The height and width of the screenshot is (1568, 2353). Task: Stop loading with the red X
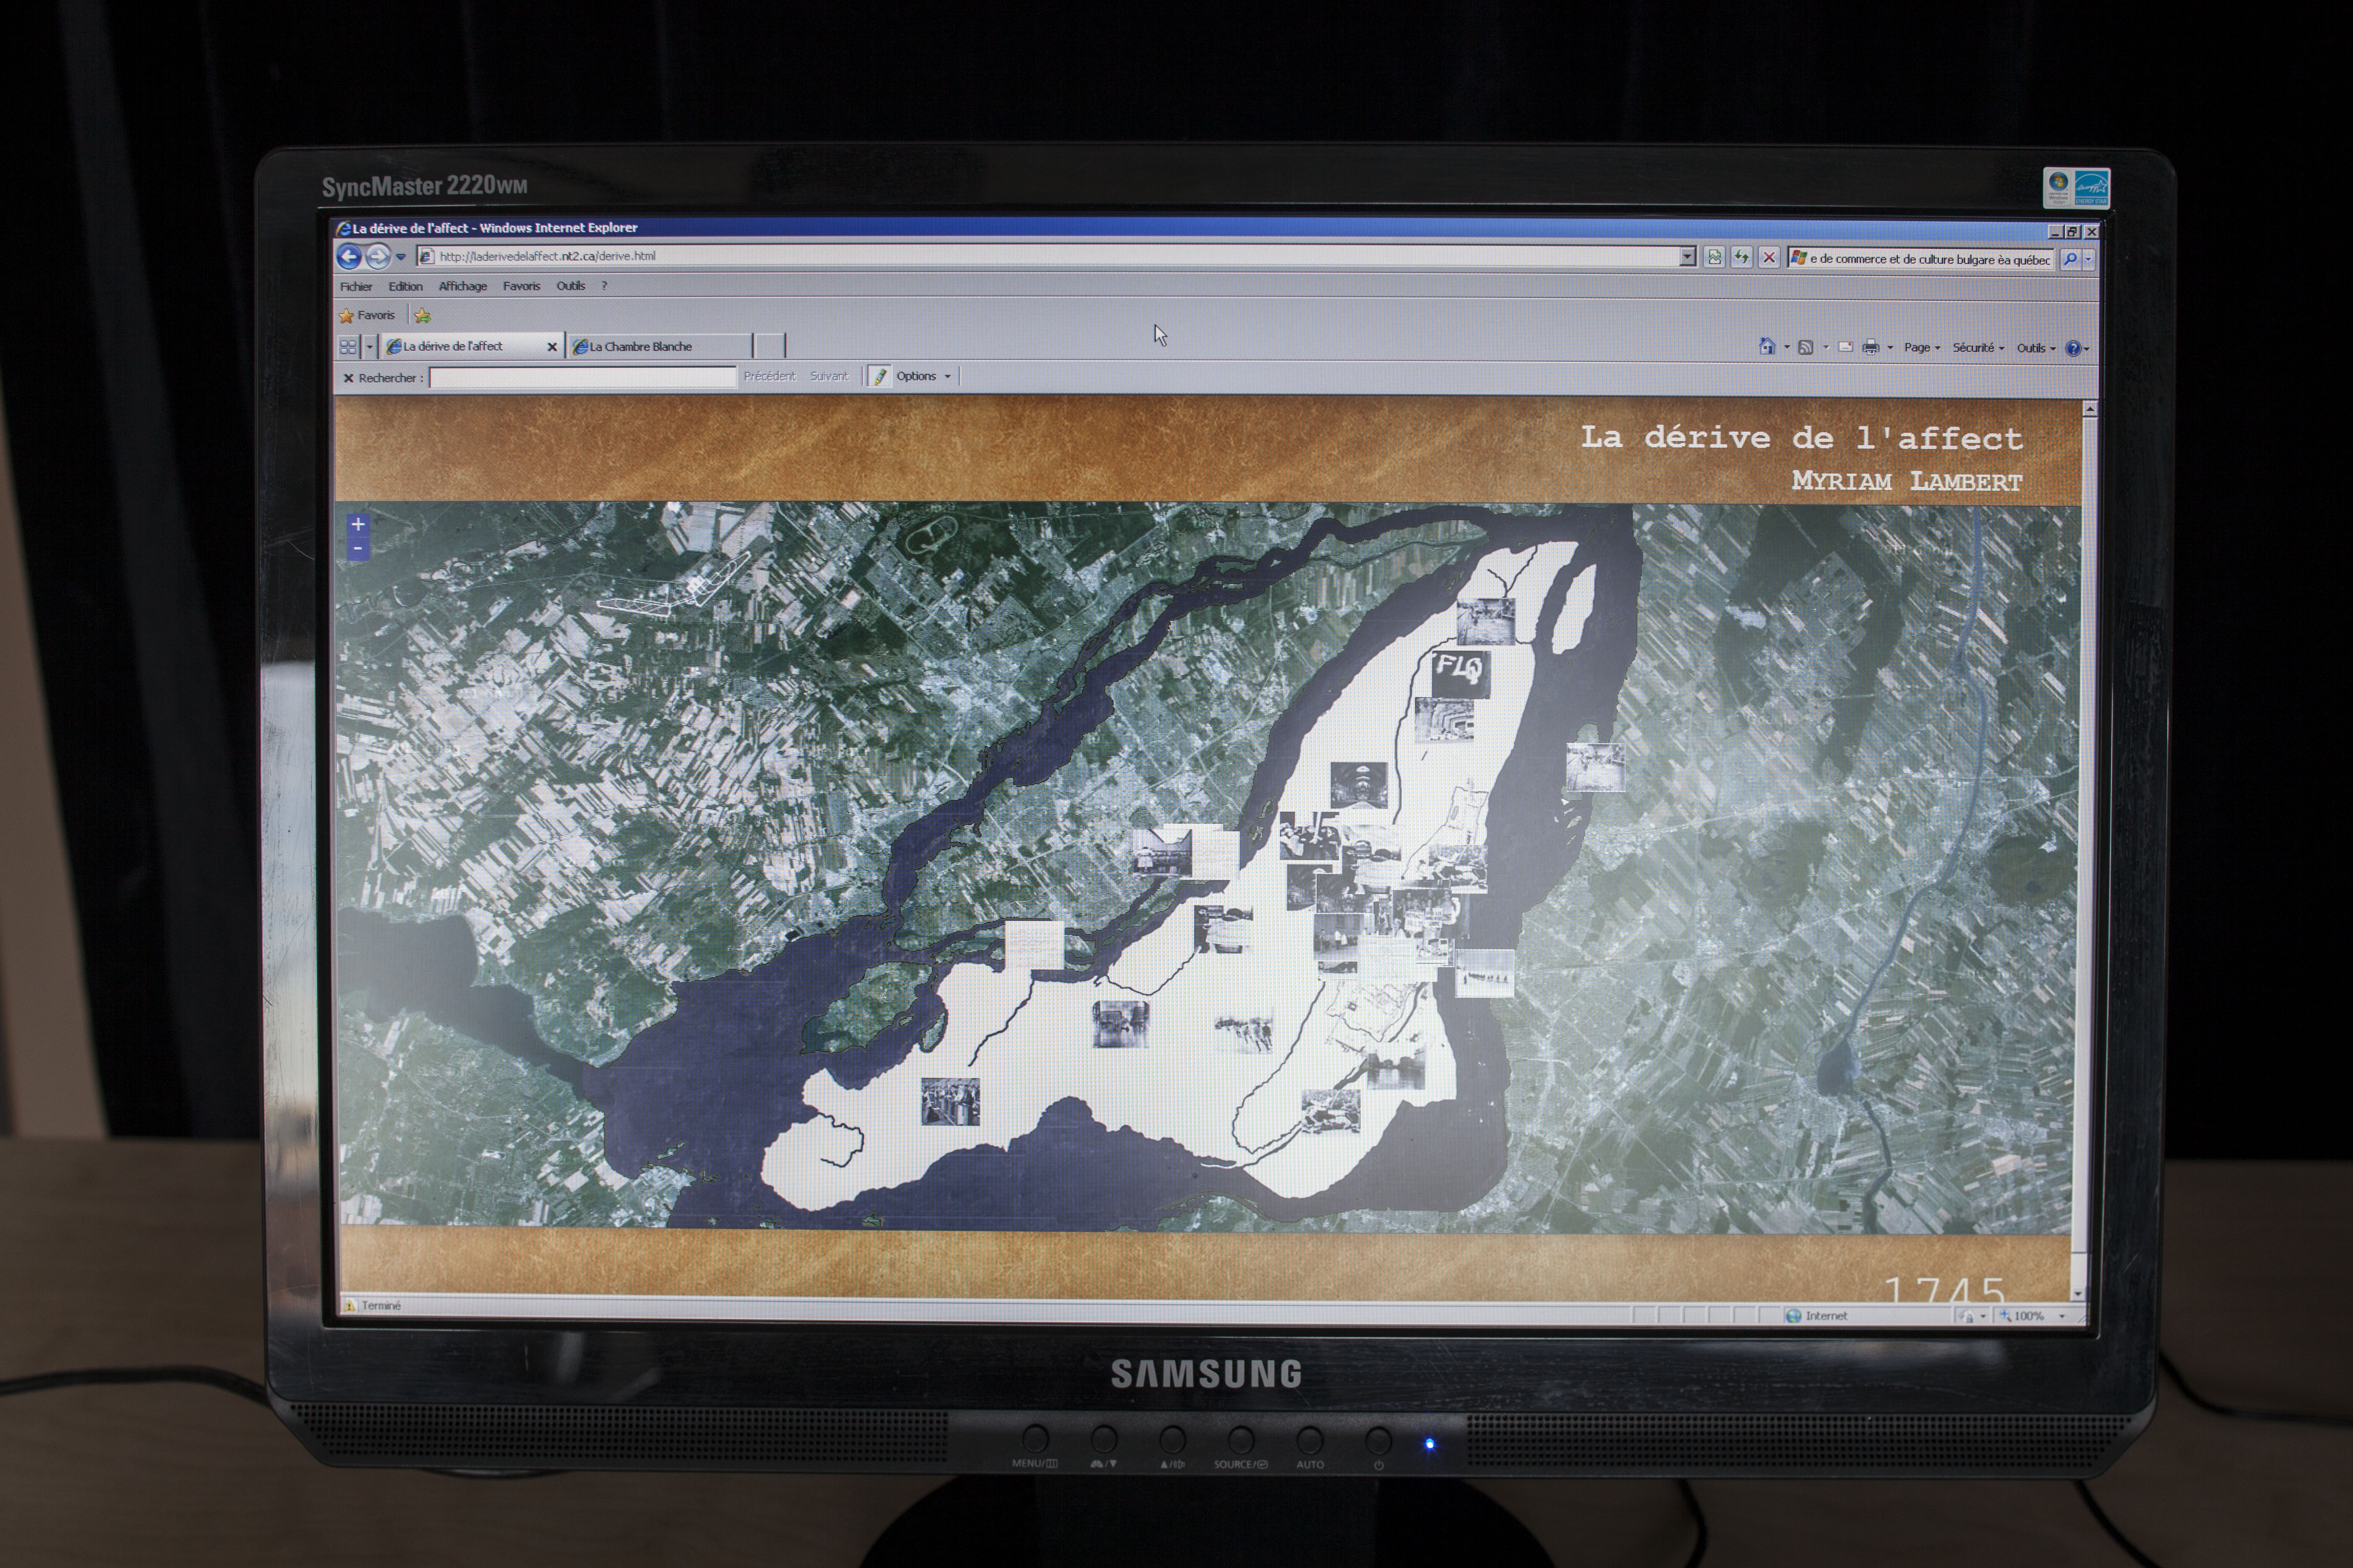1769,258
